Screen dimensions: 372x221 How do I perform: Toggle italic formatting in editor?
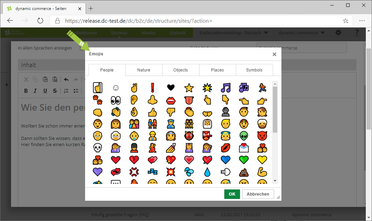point(35,91)
